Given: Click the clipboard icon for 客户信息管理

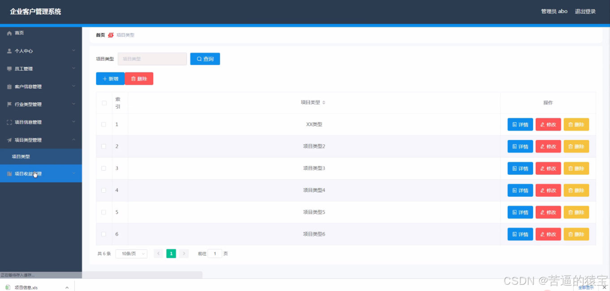Looking at the screenshot, I should pyautogui.click(x=9, y=87).
